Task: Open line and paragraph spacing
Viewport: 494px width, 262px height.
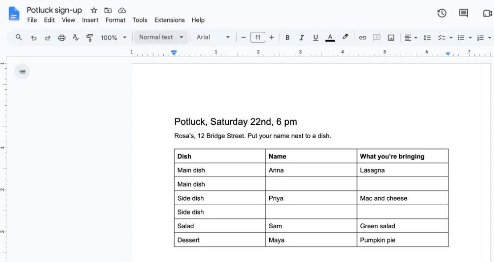Action: [x=427, y=38]
